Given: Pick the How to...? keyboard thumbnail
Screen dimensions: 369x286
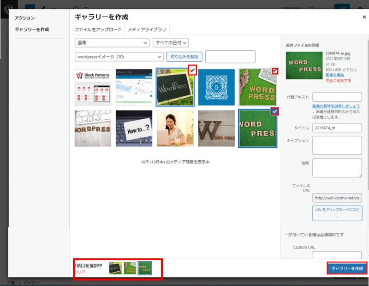Looking at the screenshot, I should pyautogui.click(x=134, y=128).
